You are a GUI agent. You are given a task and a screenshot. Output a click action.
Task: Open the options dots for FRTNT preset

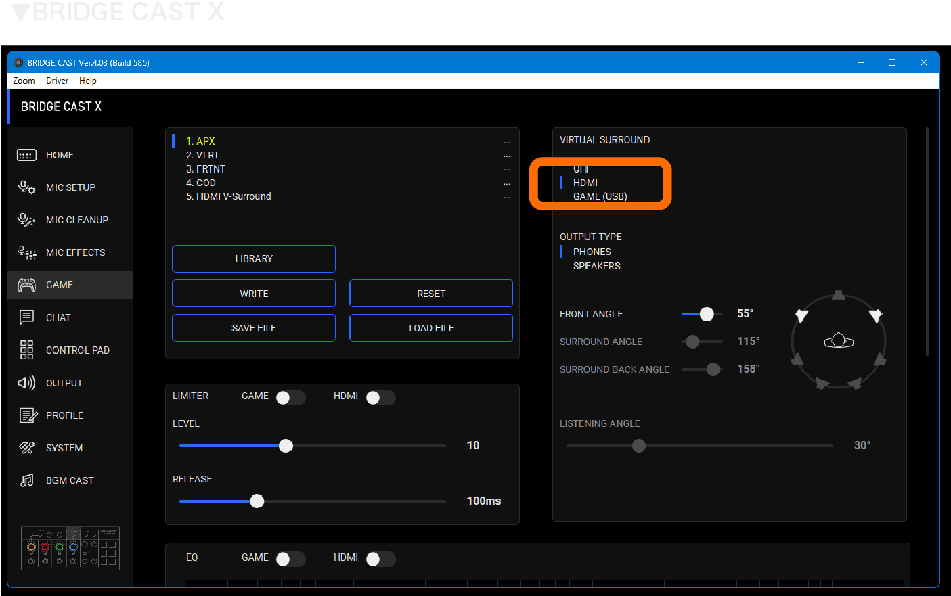click(507, 170)
